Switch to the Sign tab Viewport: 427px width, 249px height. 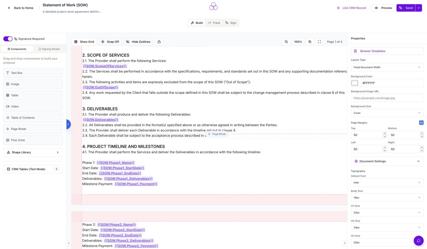231,23
